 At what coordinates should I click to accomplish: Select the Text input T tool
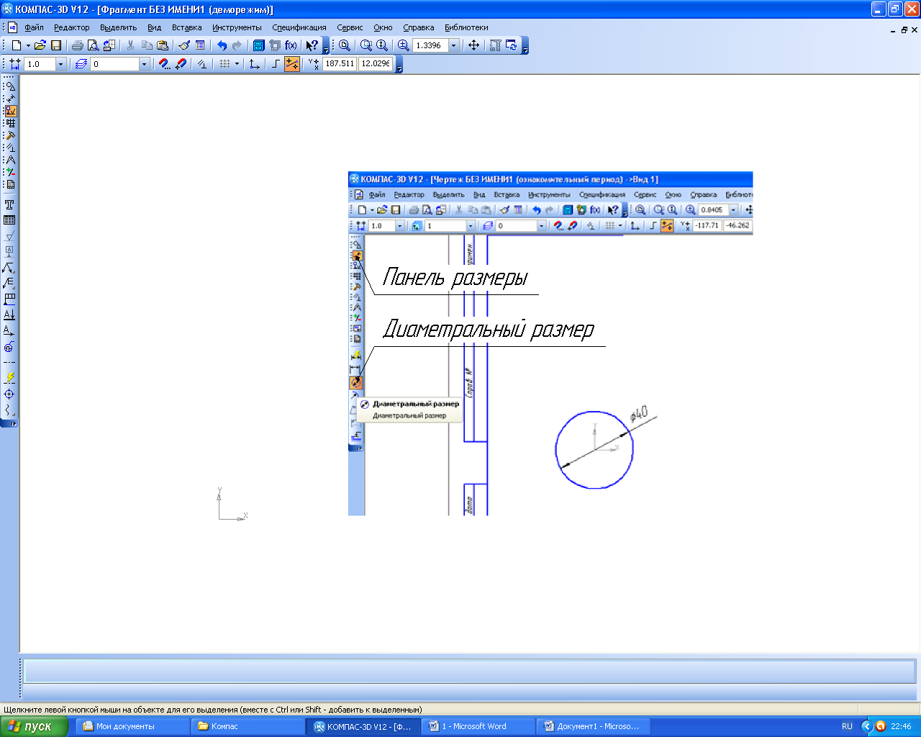(x=9, y=204)
